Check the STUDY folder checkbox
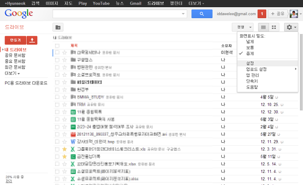Viewport: 303px width, 185px height. [x=57, y=97]
